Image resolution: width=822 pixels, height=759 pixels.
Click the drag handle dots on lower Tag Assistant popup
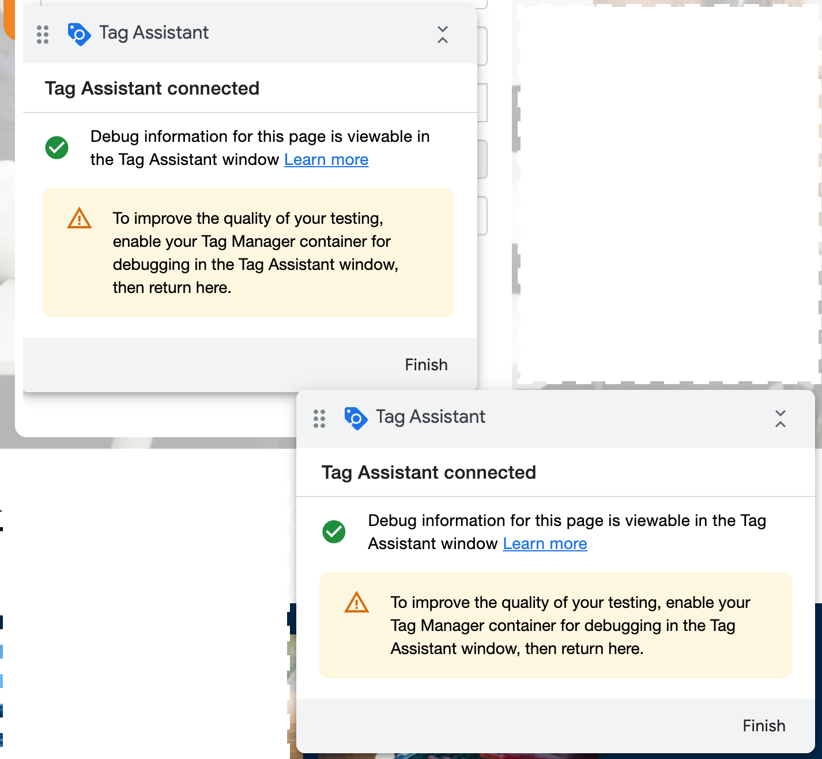(x=319, y=419)
